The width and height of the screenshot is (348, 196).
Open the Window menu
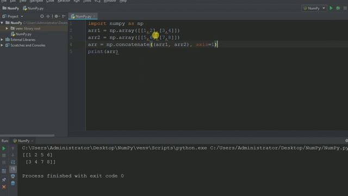tap(110, 1)
